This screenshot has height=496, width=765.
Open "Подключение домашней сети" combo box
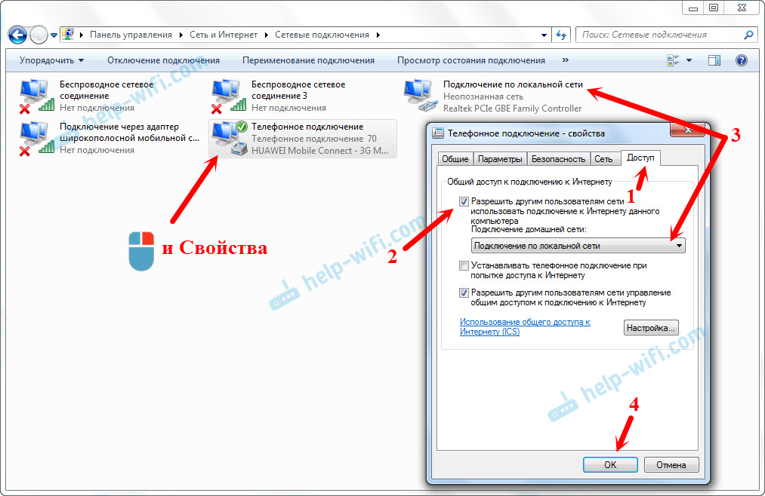pyautogui.click(x=578, y=246)
